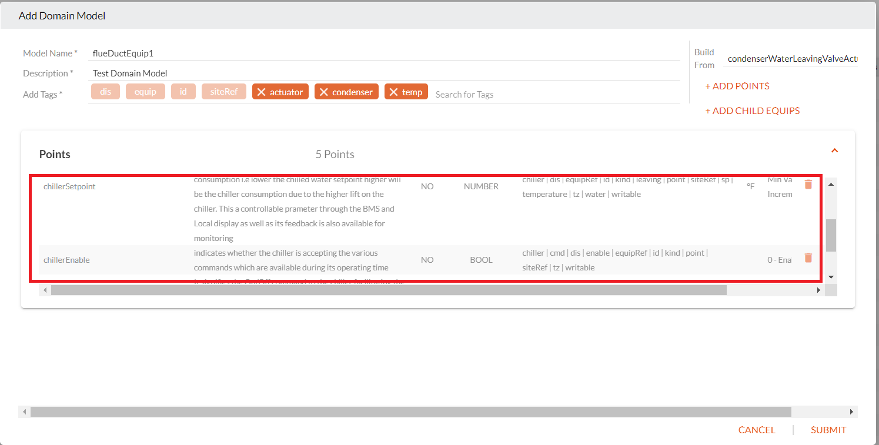Click dialog bottom scrollbar right arrow
The height and width of the screenshot is (445, 879).
pyautogui.click(x=851, y=412)
